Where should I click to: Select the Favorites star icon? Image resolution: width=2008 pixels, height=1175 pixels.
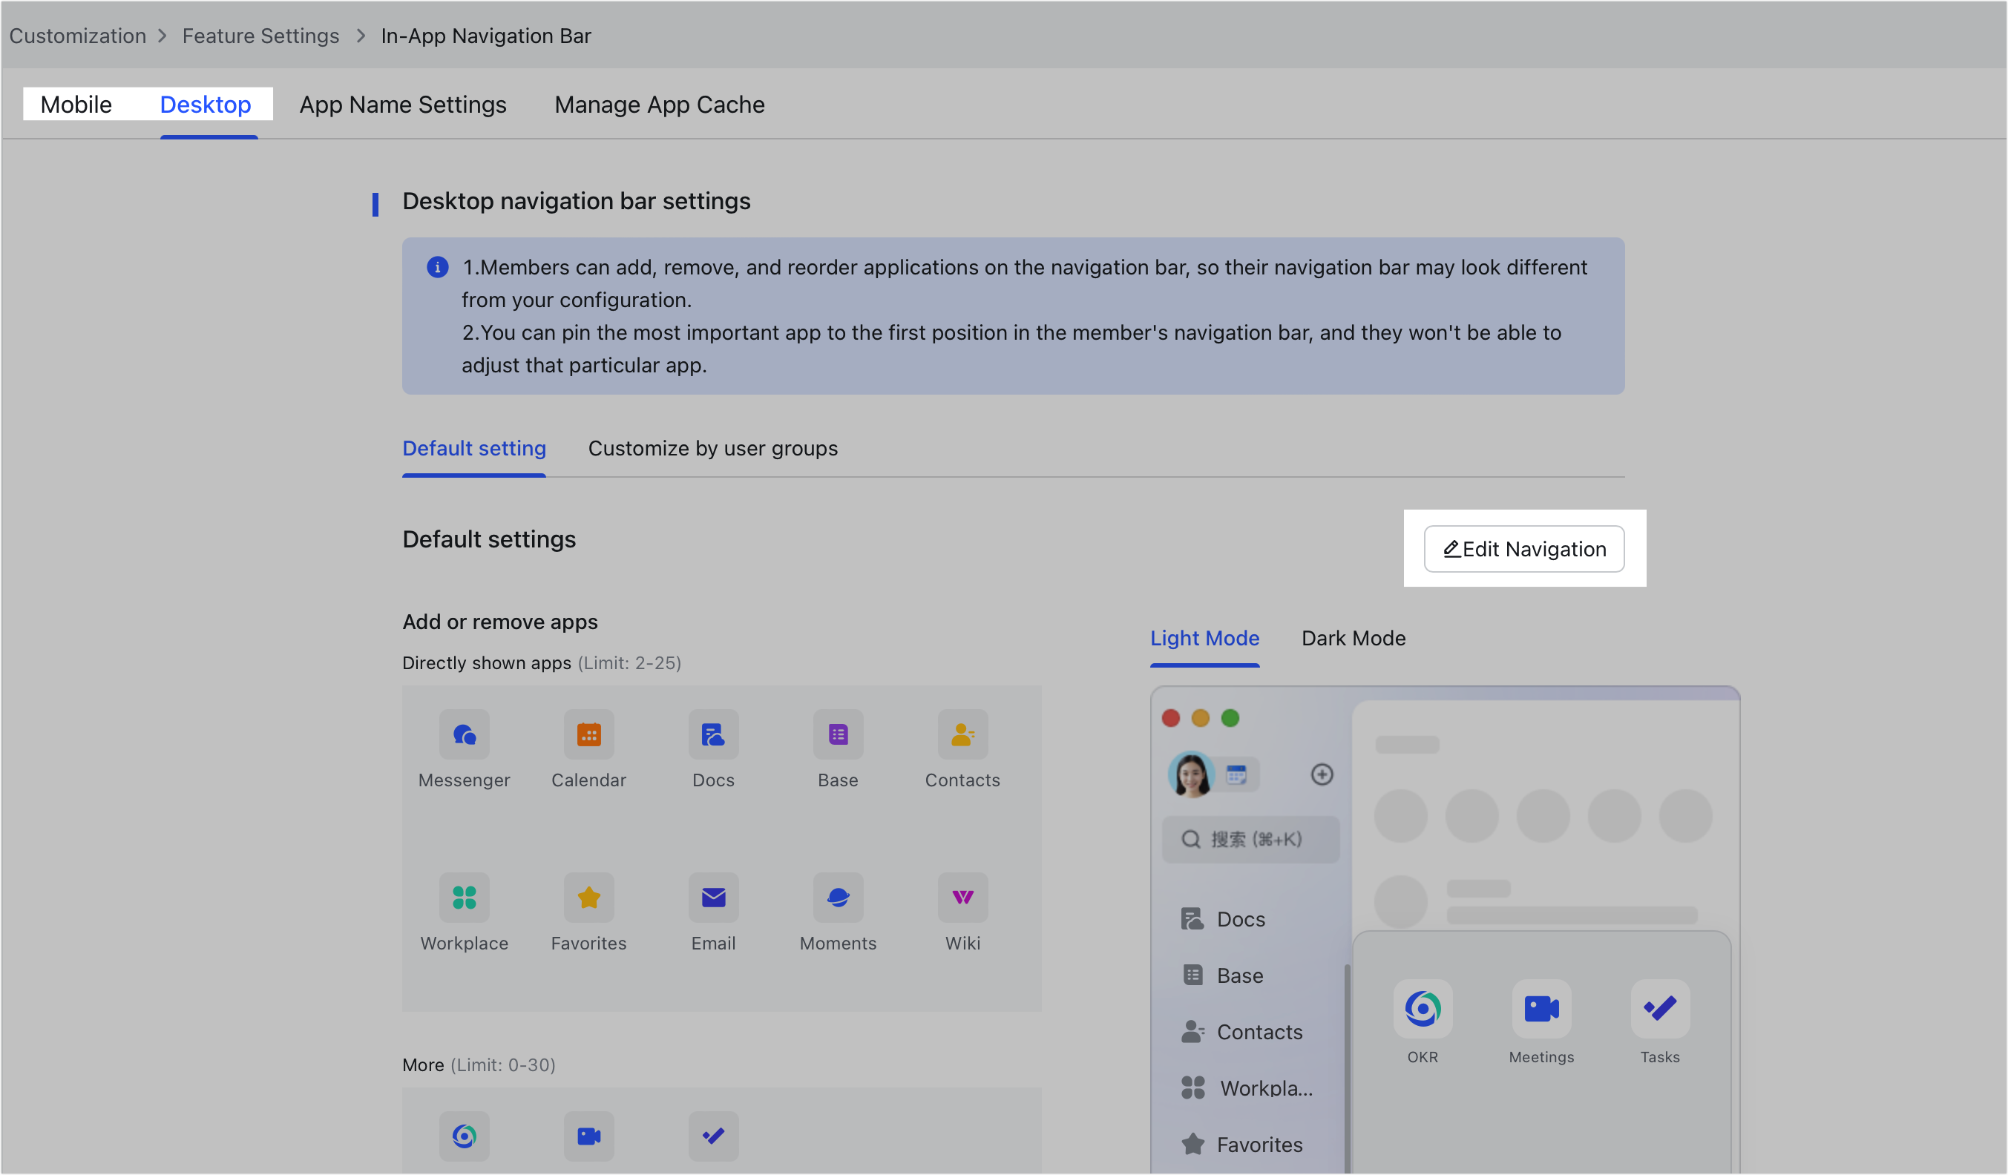[589, 897]
